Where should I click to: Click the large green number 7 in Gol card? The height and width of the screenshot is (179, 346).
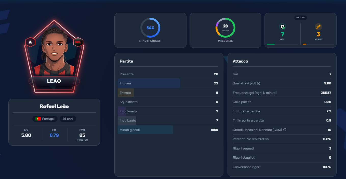tap(283, 34)
